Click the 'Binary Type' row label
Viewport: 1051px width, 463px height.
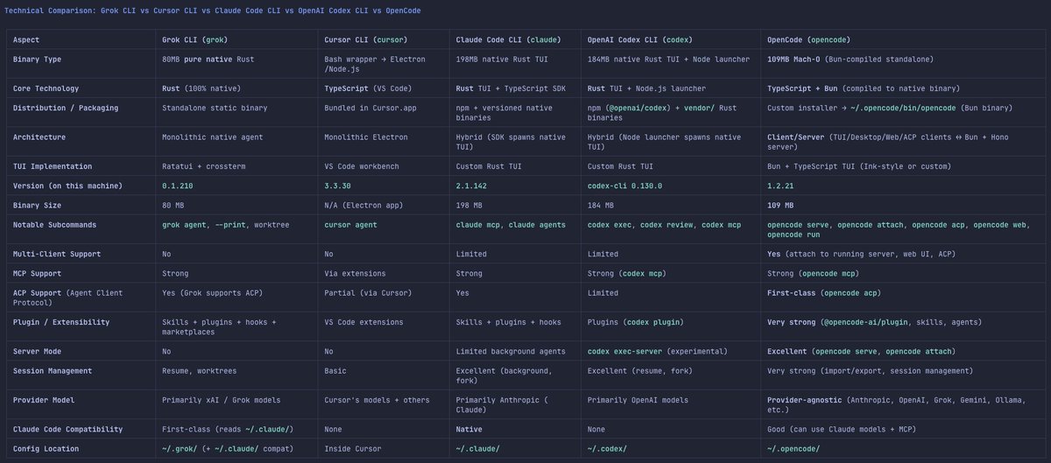click(38, 59)
